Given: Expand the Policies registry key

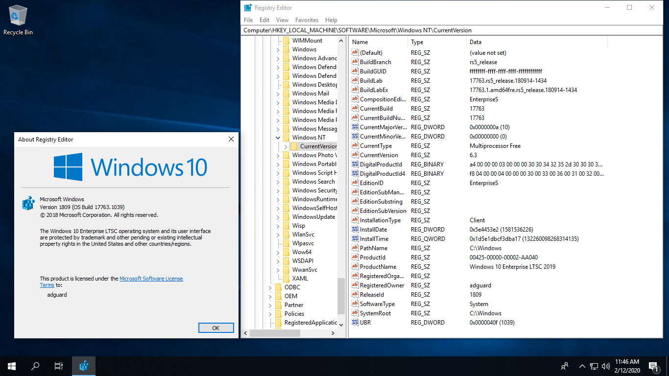Looking at the screenshot, I should [270, 314].
